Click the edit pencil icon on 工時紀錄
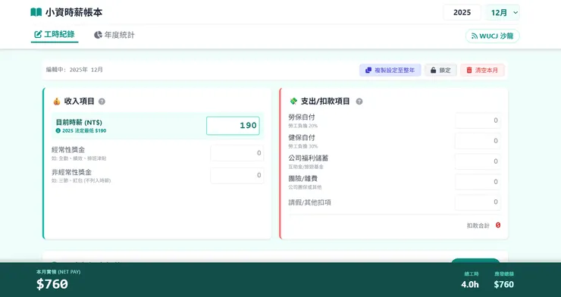The height and width of the screenshot is (297, 561). point(38,34)
